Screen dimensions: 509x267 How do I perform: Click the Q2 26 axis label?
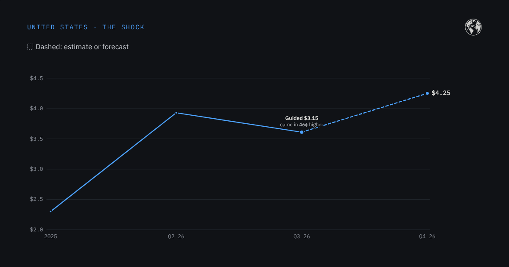pyautogui.click(x=176, y=236)
